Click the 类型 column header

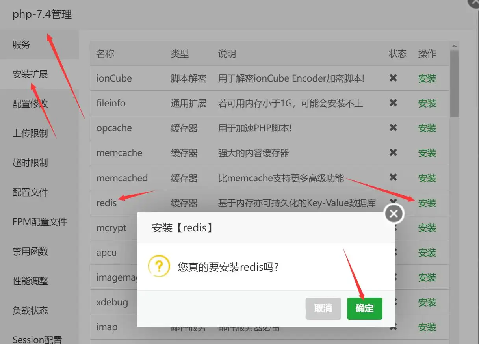click(x=180, y=54)
